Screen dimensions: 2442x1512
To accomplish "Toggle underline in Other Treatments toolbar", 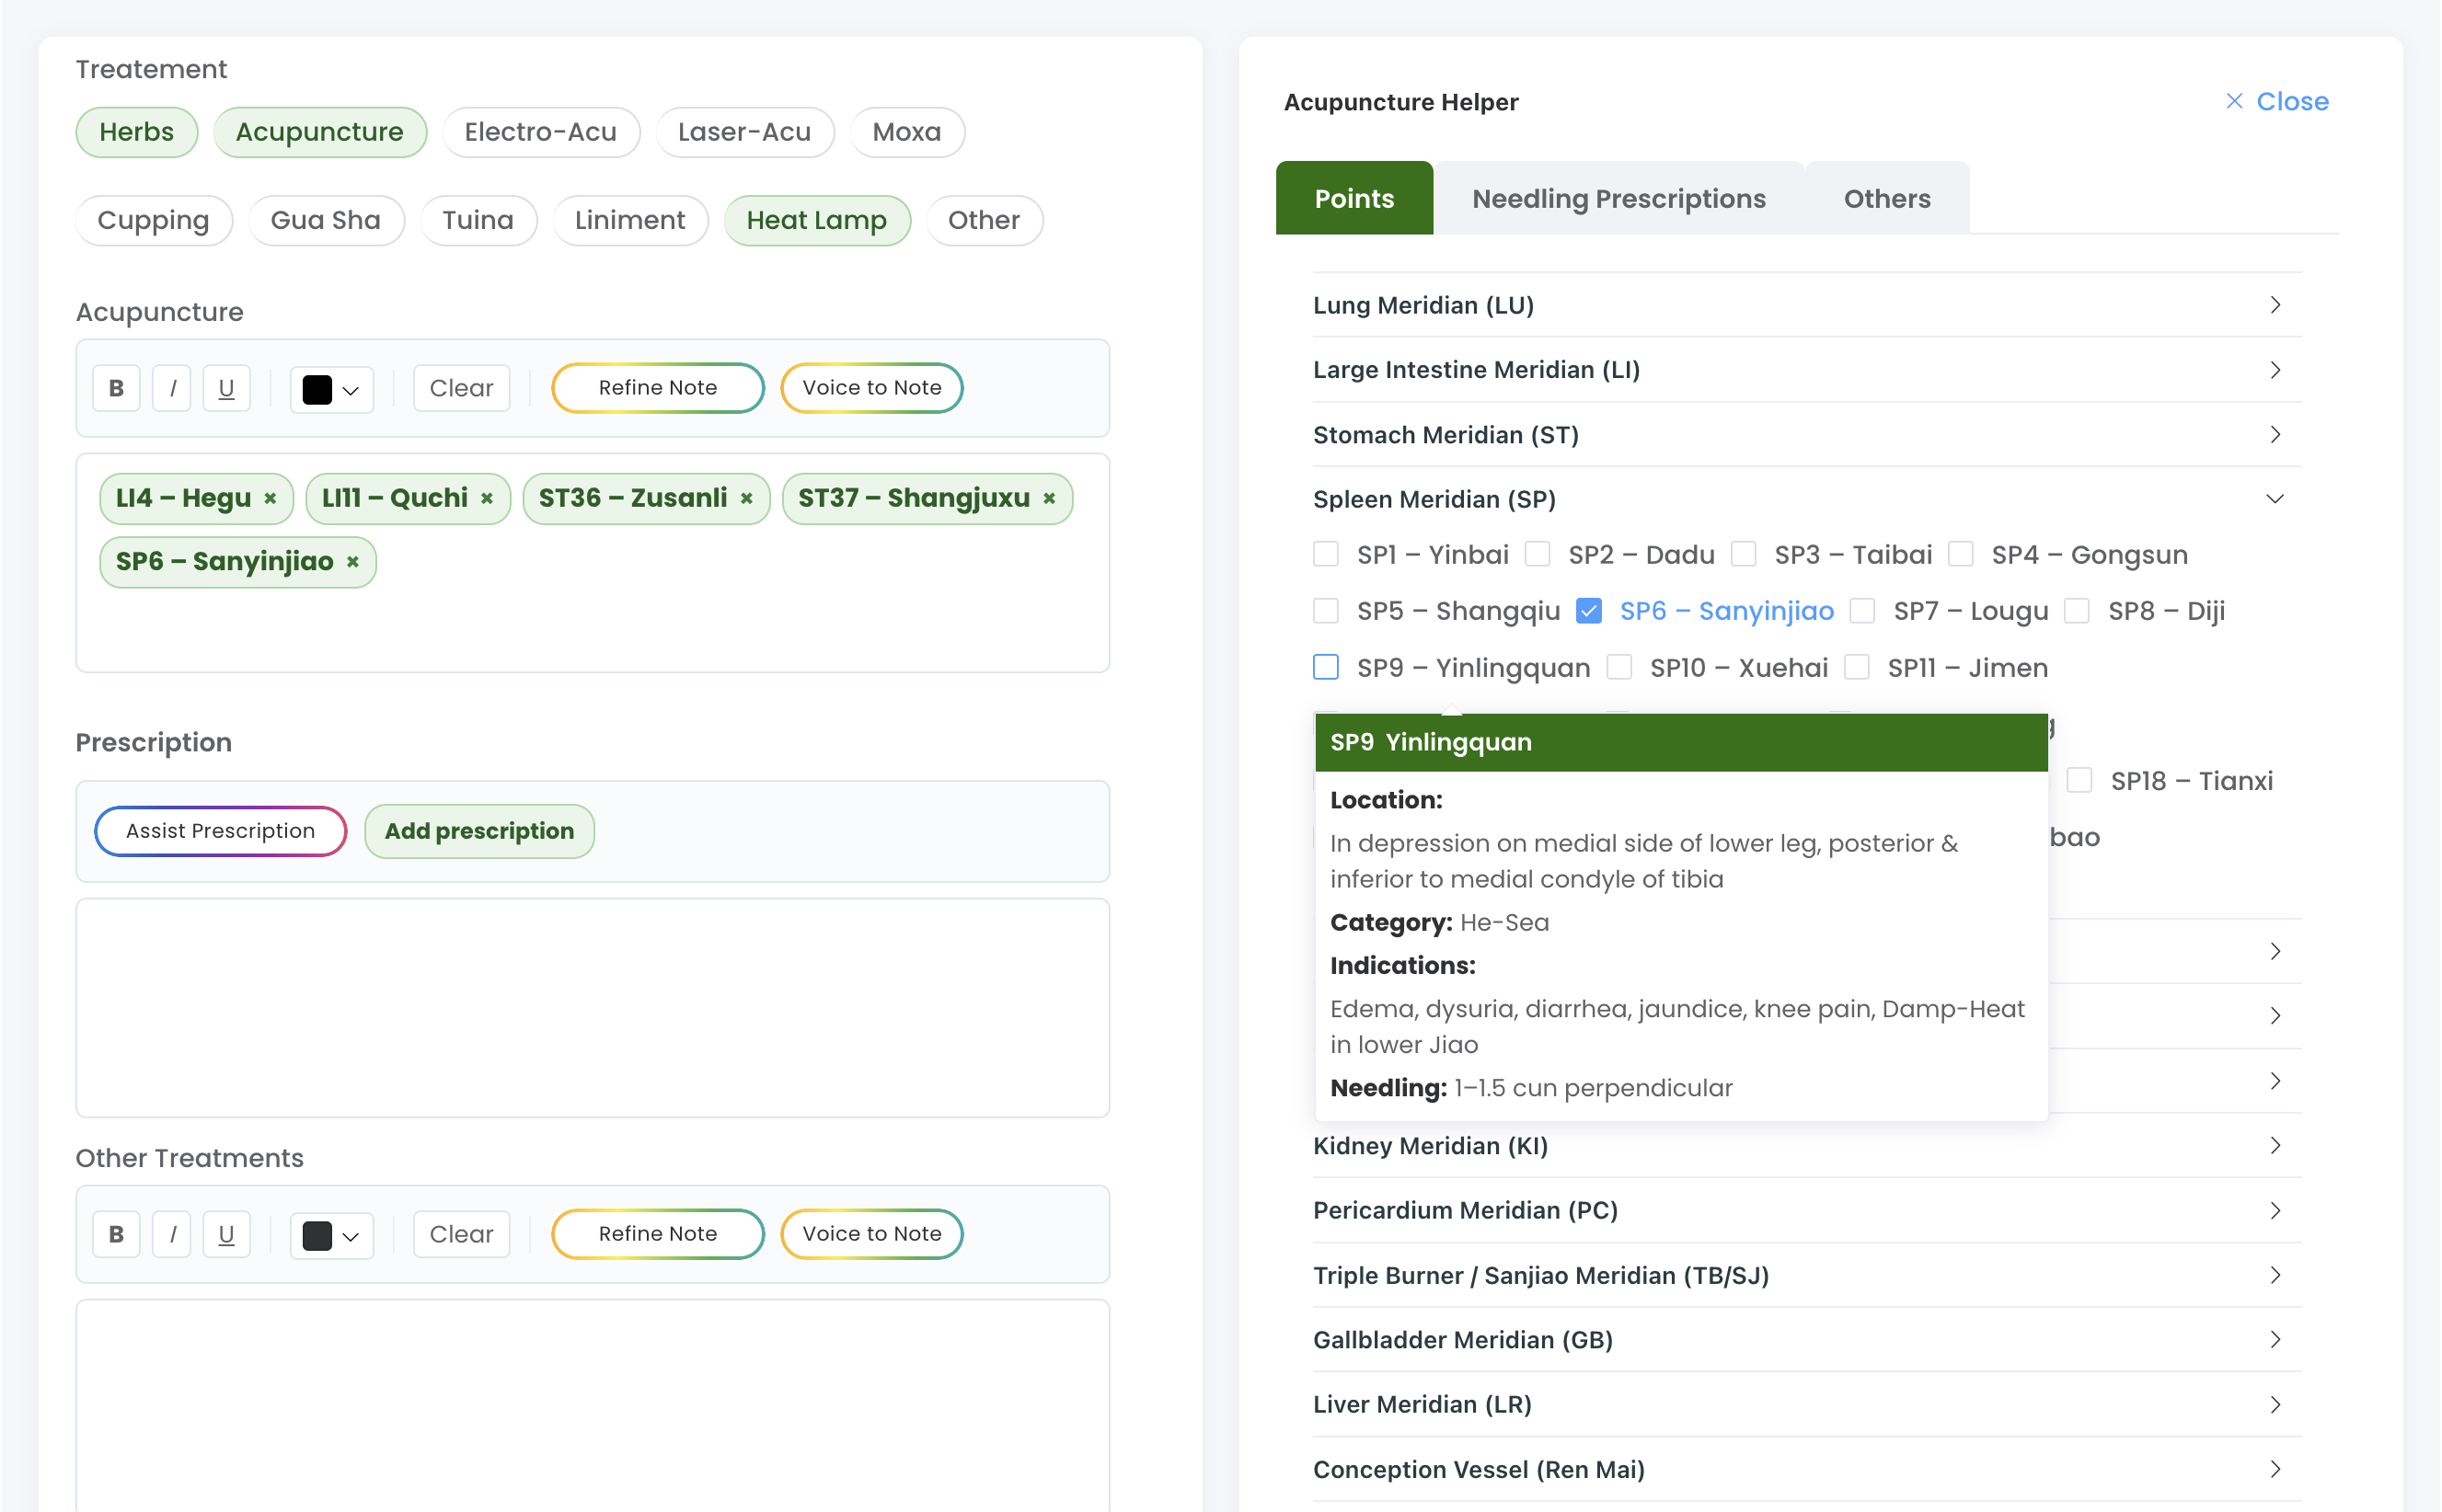I will (226, 1234).
